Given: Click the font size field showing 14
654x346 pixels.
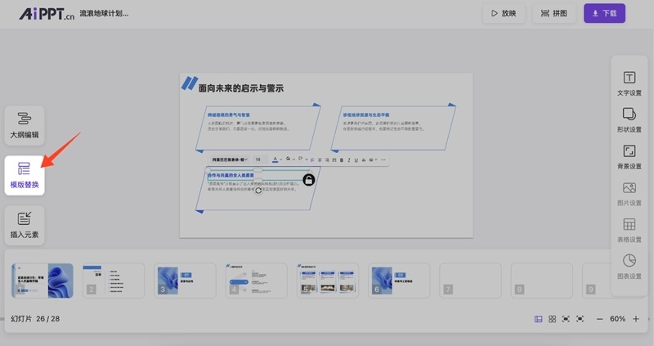Looking at the screenshot, I should pos(258,160).
